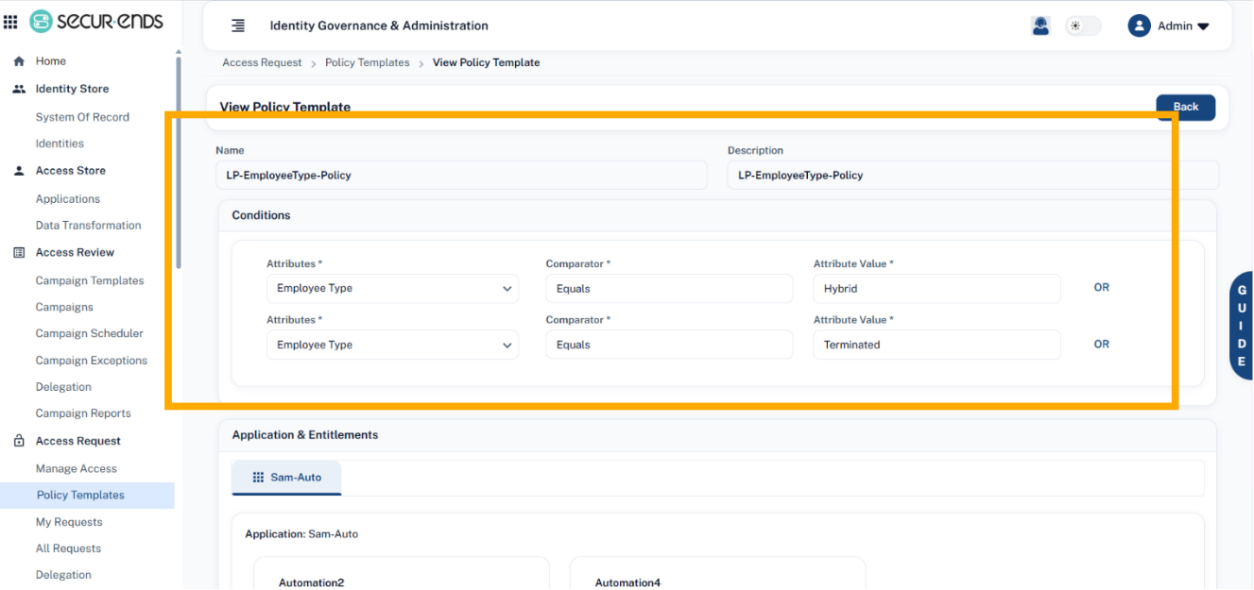Open Delegation under Access Review
The width and height of the screenshot is (1254, 590).
click(63, 387)
